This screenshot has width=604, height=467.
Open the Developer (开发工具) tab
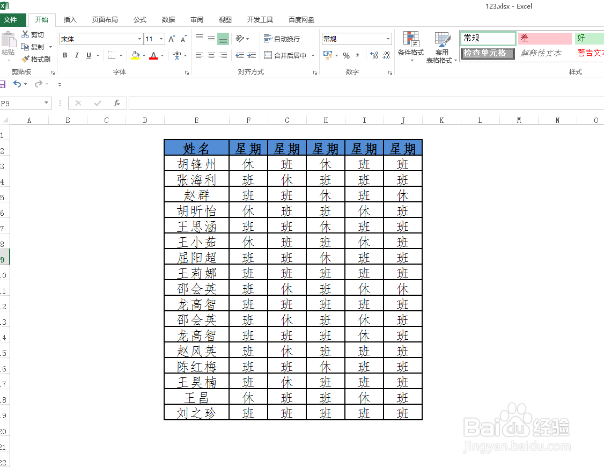click(260, 20)
